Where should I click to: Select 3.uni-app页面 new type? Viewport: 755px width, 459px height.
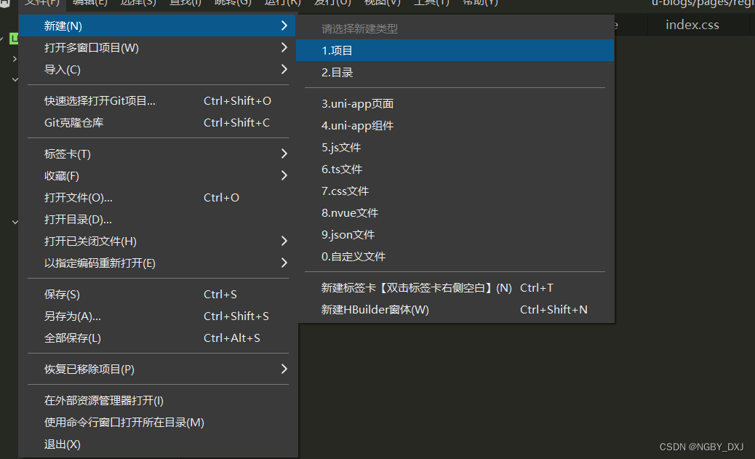(455, 103)
